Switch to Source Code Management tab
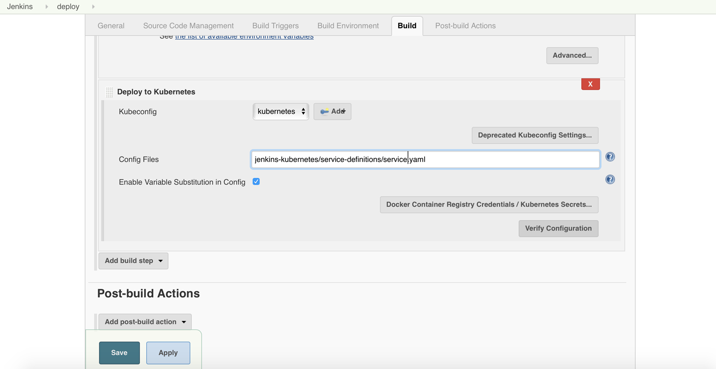Image resolution: width=716 pixels, height=369 pixels. pos(188,26)
